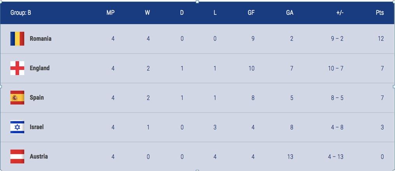Select Austria's 4 – 13 goal difference
The width and height of the screenshot is (395, 171).
pos(335,157)
